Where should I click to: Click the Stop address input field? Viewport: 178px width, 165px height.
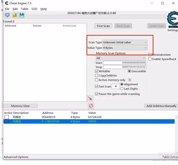tap(124, 67)
